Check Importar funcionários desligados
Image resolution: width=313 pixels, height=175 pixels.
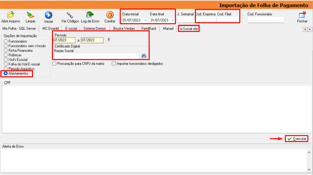pyautogui.click(x=114, y=64)
